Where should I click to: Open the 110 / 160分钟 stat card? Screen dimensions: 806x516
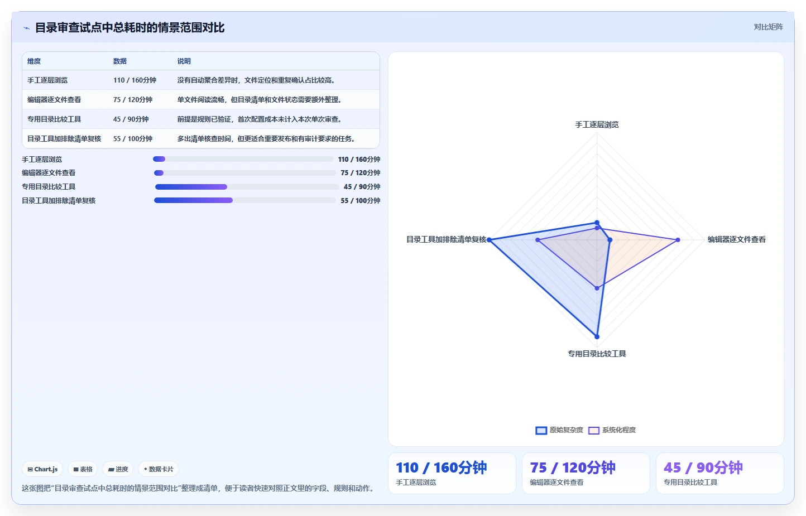[452, 473]
